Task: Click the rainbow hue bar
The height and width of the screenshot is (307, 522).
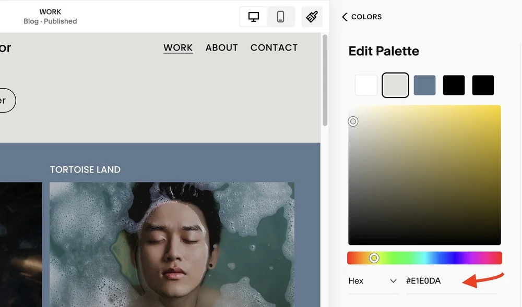Action: click(x=424, y=258)
